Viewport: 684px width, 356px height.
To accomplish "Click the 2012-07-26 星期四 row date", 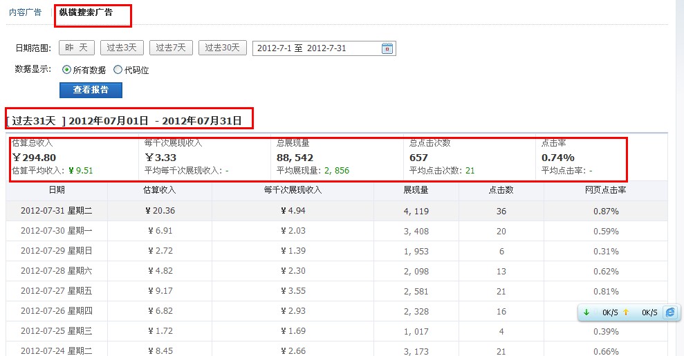I will click(56, 311).
